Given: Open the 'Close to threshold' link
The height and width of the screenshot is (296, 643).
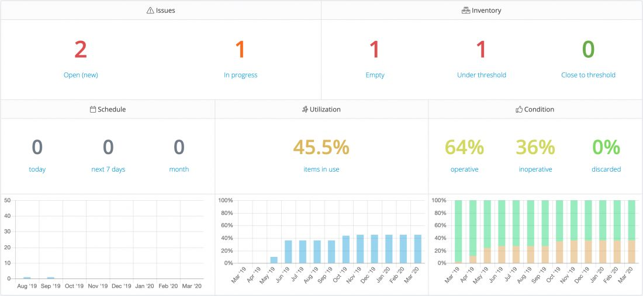Looking at the screenshot, I should tap(588, 75).
